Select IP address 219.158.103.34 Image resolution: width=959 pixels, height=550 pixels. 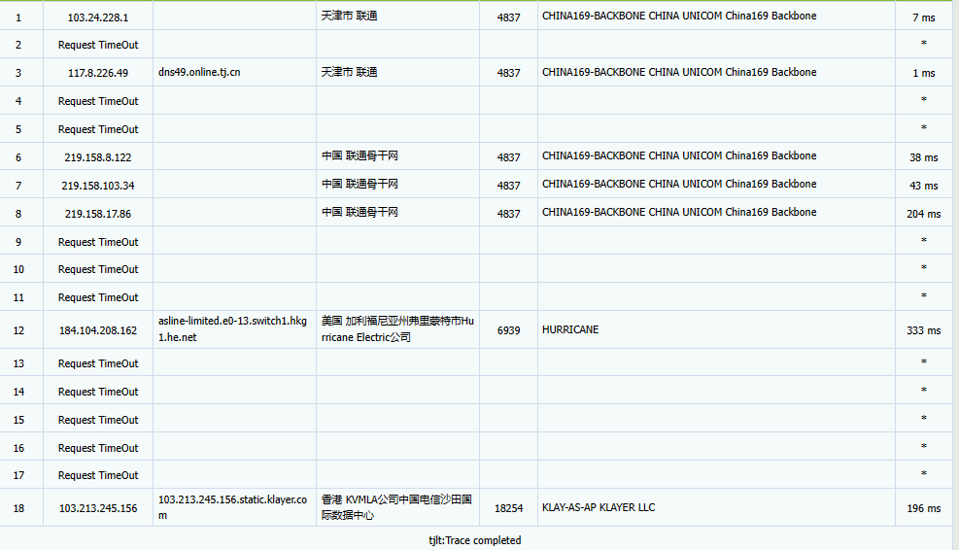[98, 186]
